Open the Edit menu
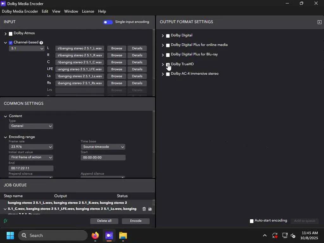The height and width of the screenshot is (243, 324). click(45, 11)
